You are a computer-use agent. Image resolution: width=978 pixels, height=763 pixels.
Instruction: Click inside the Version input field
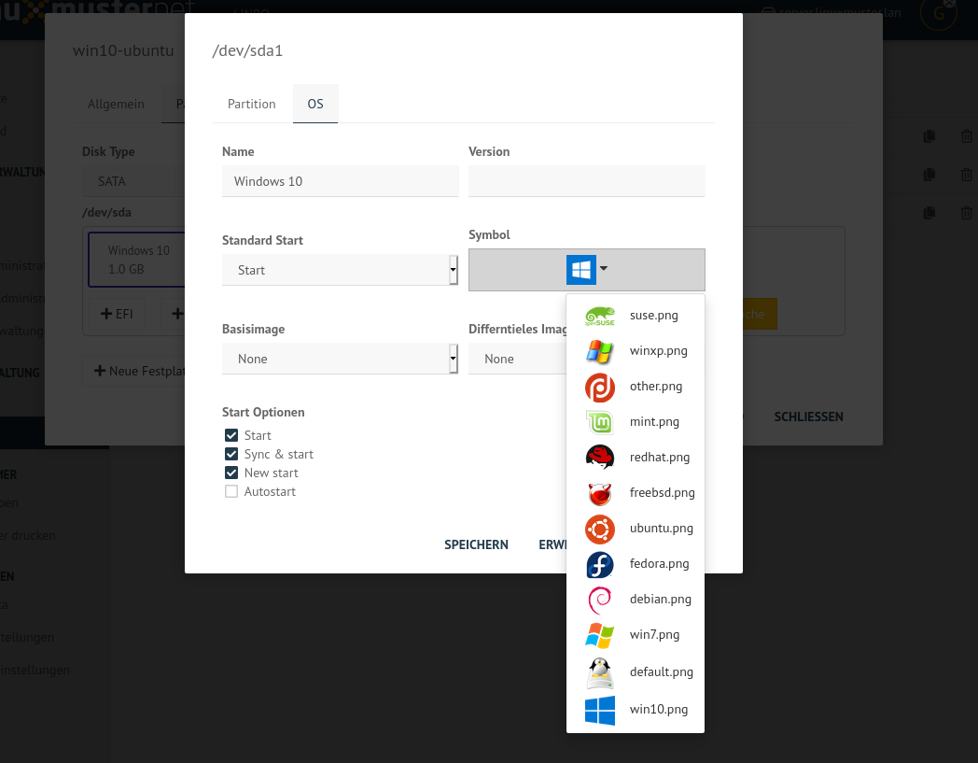click(586, 180)
